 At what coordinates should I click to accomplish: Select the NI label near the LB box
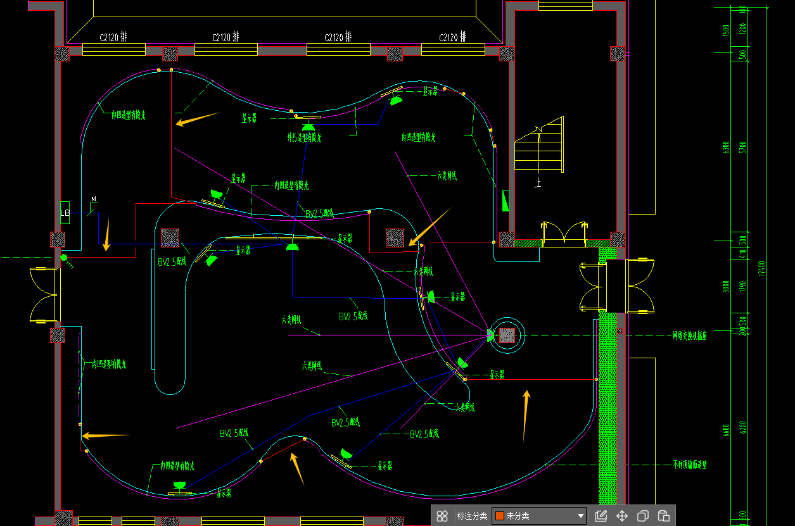pyautogui.click(x=94, y=199)
